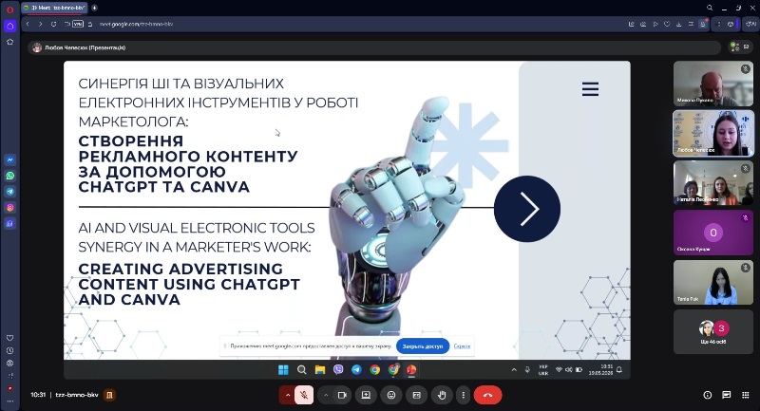This screenshot has width=760, height=411.
Task: Open Windows Start in shared taskbar
Action: coord(283,370)
